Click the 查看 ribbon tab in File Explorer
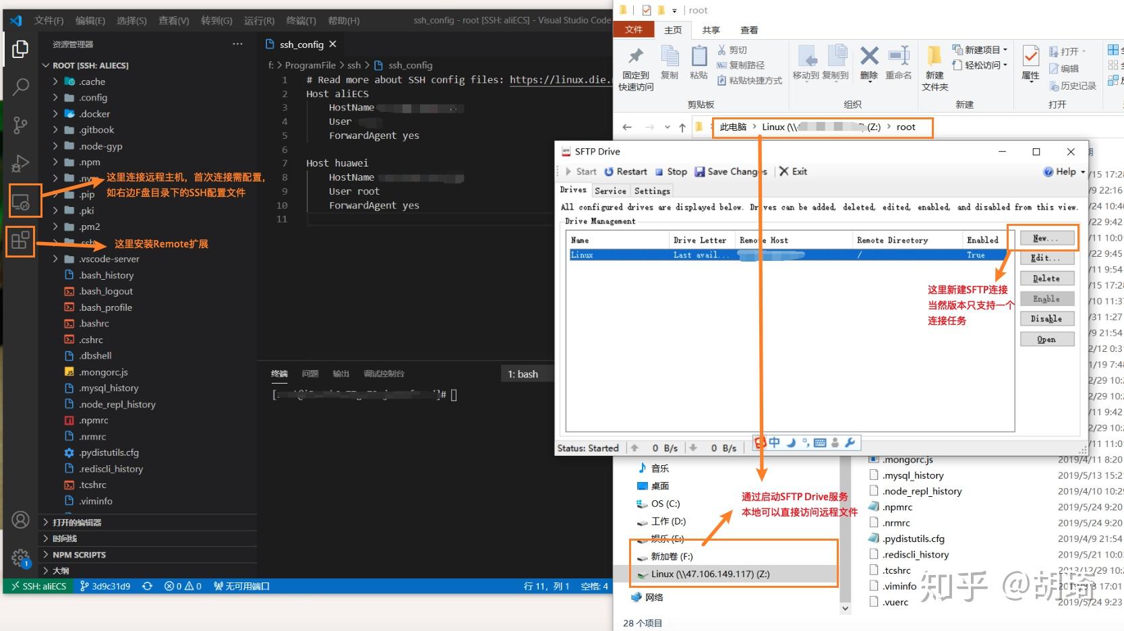 749,30
